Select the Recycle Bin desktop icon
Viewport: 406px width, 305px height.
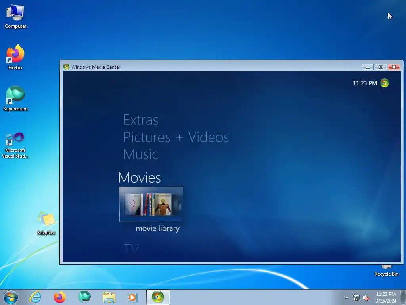tap(386, 271)
